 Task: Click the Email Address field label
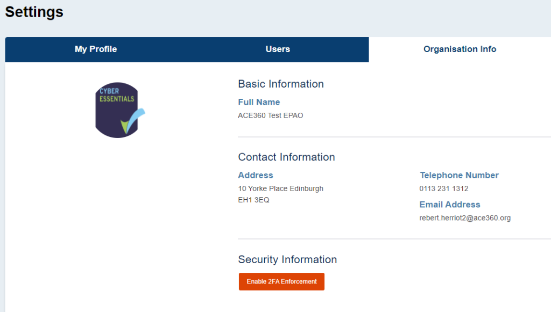pyautogui.click(x=450, y=205)
